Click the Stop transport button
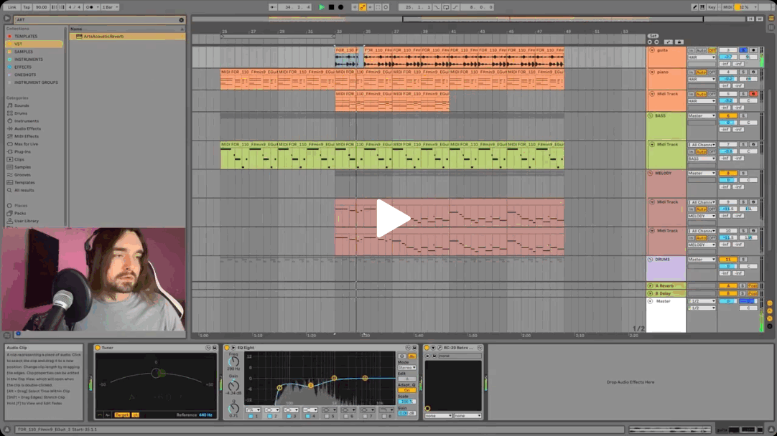777x436 pixels. click(x=331, y=7)
